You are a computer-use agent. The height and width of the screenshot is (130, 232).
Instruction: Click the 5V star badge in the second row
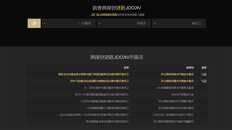point(204,81)
